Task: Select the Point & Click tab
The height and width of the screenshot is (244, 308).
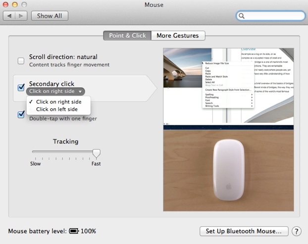Action: pyautogui.click(x=127, y=36)
